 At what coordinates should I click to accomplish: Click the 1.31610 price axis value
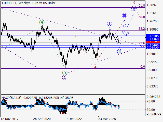coord(152,13)
